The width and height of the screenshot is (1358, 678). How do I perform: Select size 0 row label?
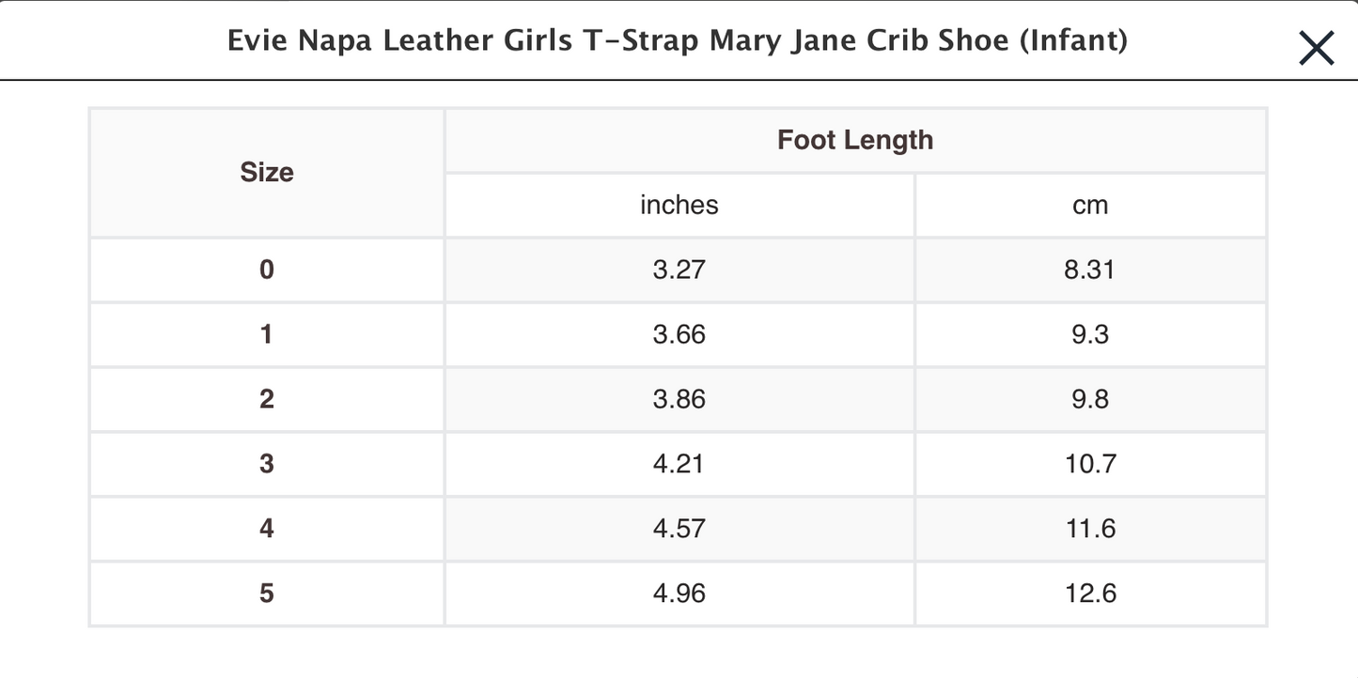267,270
